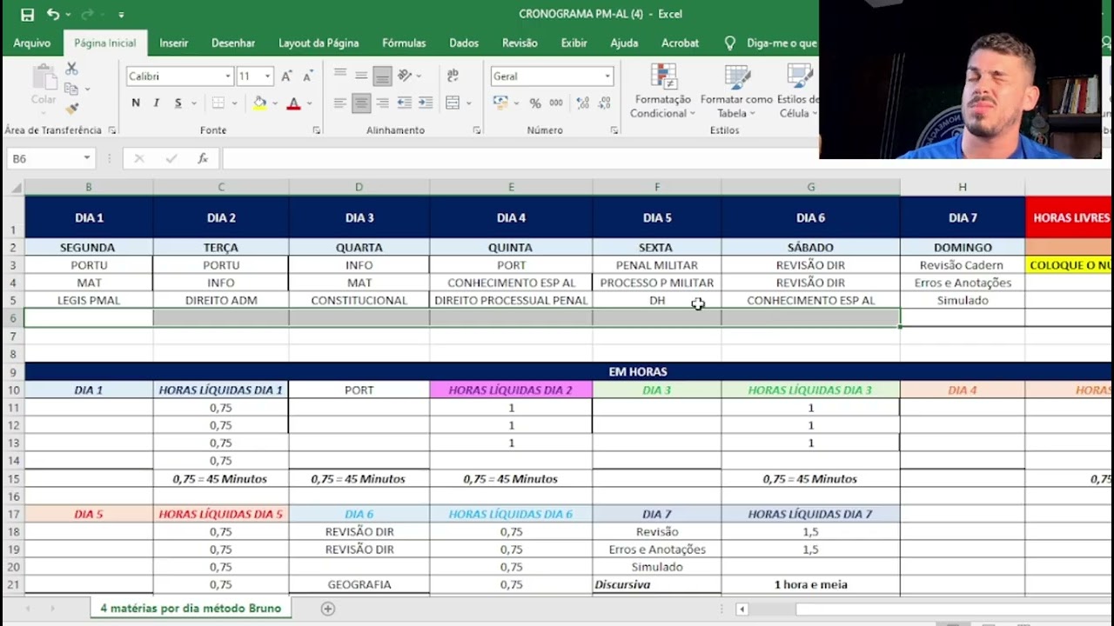Click the fill color bucket swatch
Screen dimensions: 1114x626
(259, 103)
